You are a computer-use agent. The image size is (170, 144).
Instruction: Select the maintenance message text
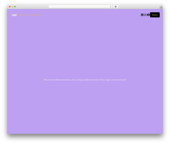point(85,80)
